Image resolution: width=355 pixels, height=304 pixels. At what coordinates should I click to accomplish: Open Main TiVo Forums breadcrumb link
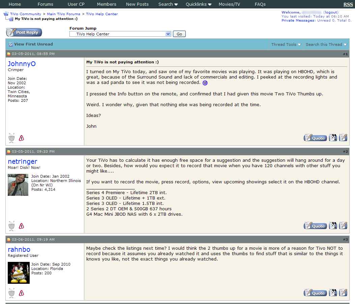pos(64,14)
